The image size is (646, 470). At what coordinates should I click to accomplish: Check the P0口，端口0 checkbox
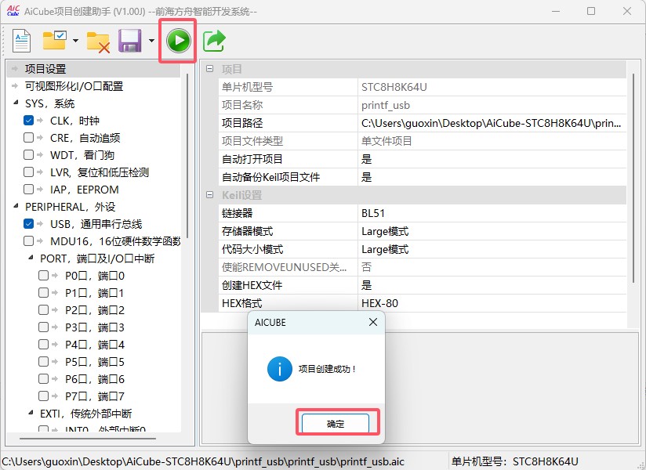click(44, 275)
